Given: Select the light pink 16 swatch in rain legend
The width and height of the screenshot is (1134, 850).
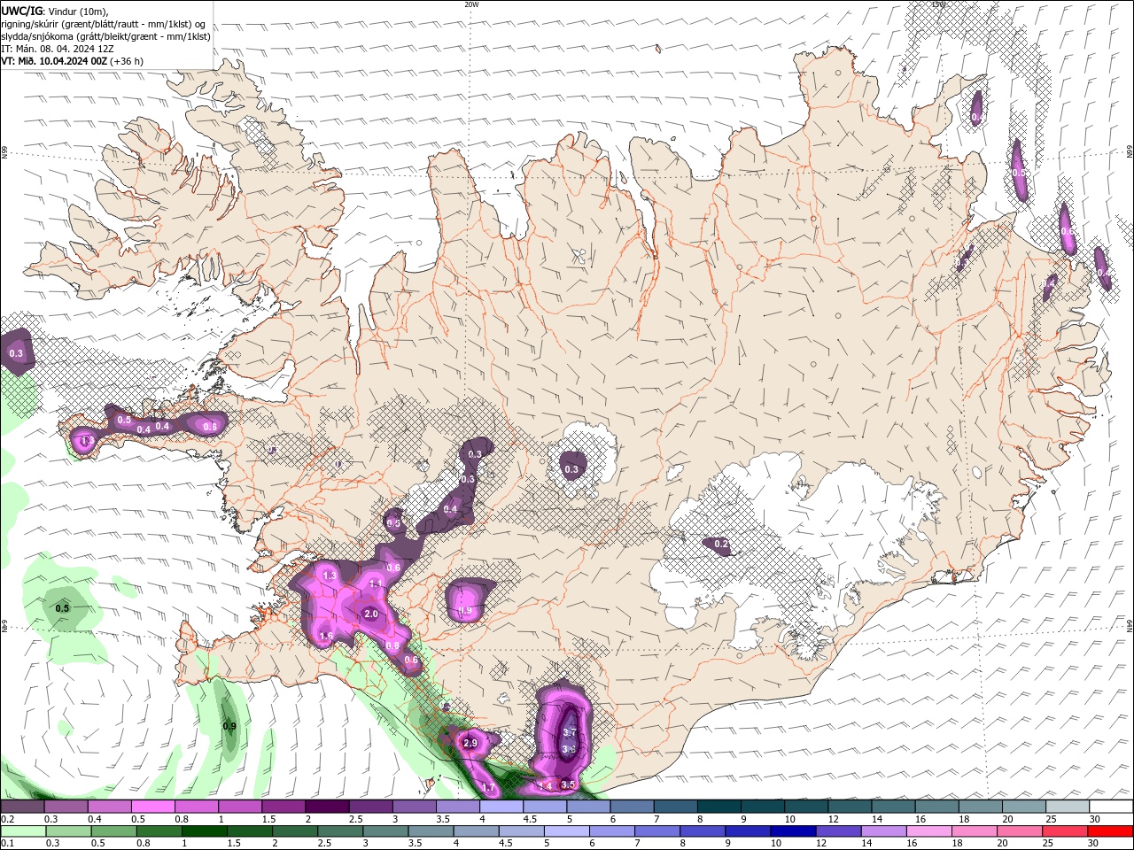Looking at the screenshot, I should [x=928, y=831].
